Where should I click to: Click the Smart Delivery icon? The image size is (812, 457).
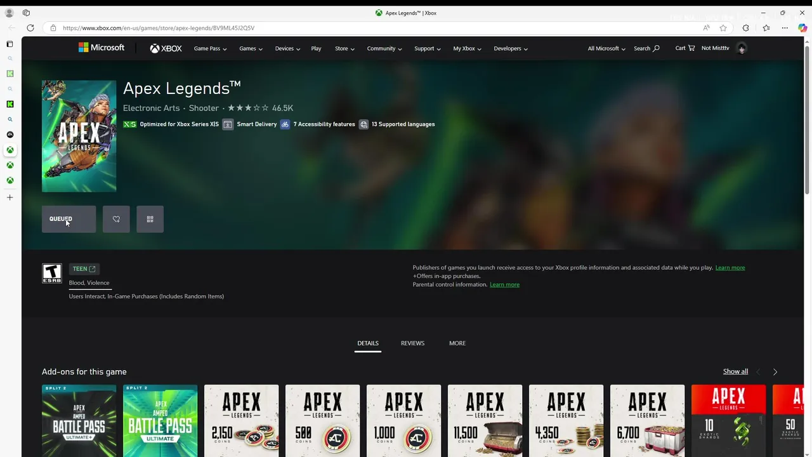228,124
